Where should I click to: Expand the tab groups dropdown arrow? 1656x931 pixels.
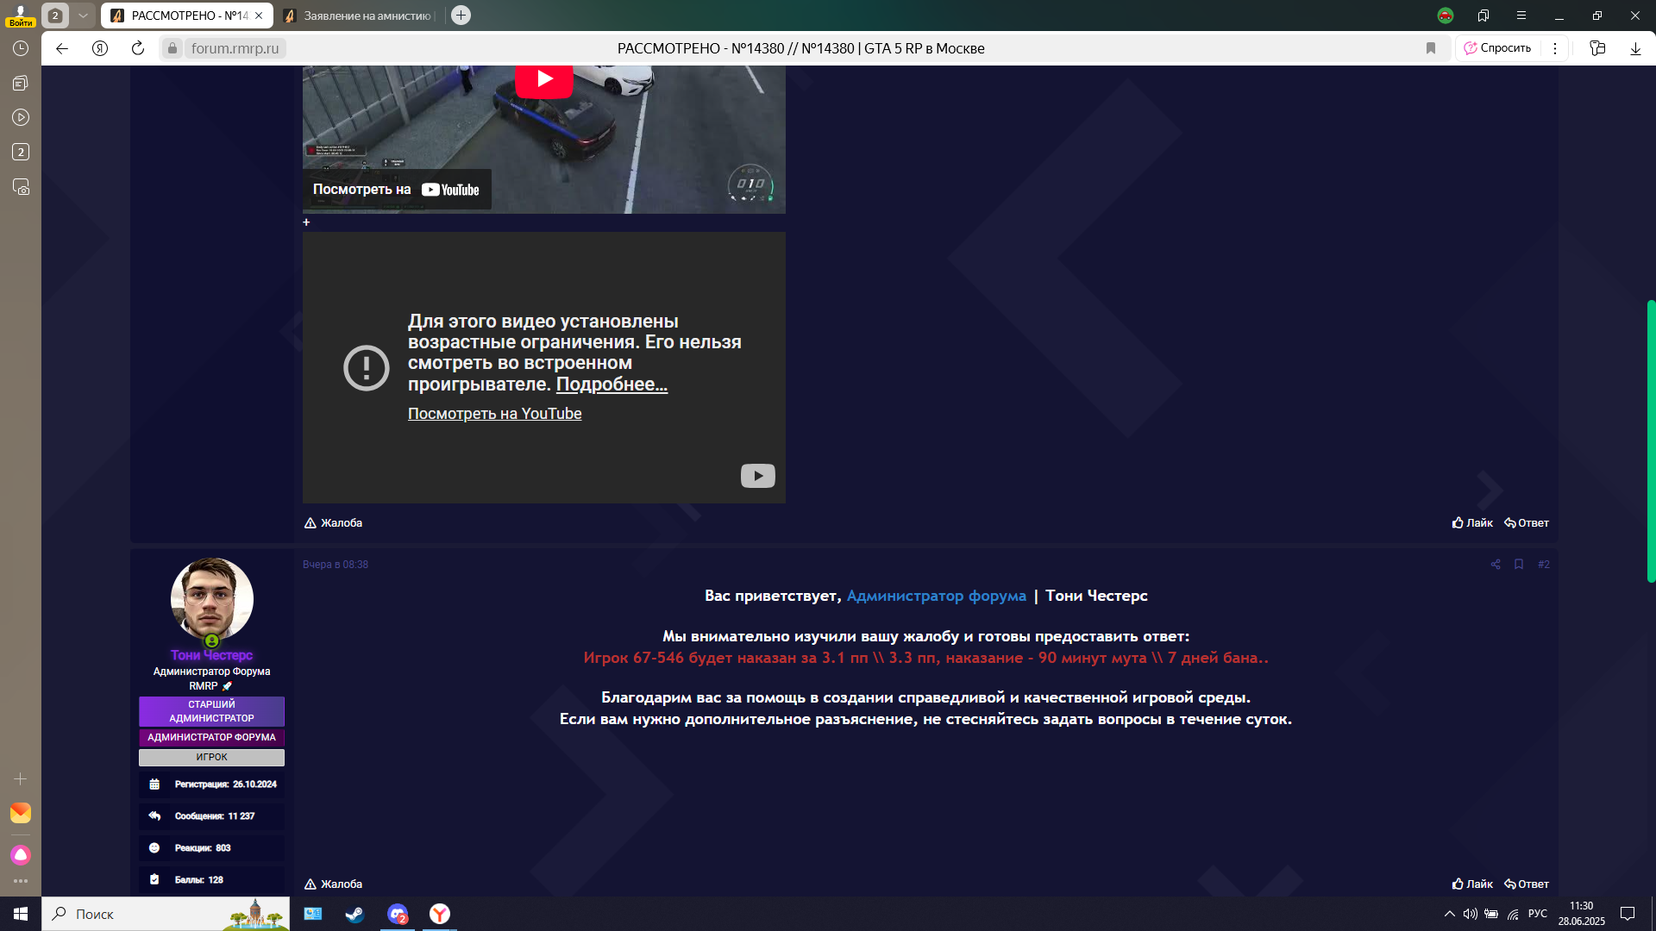83,16
